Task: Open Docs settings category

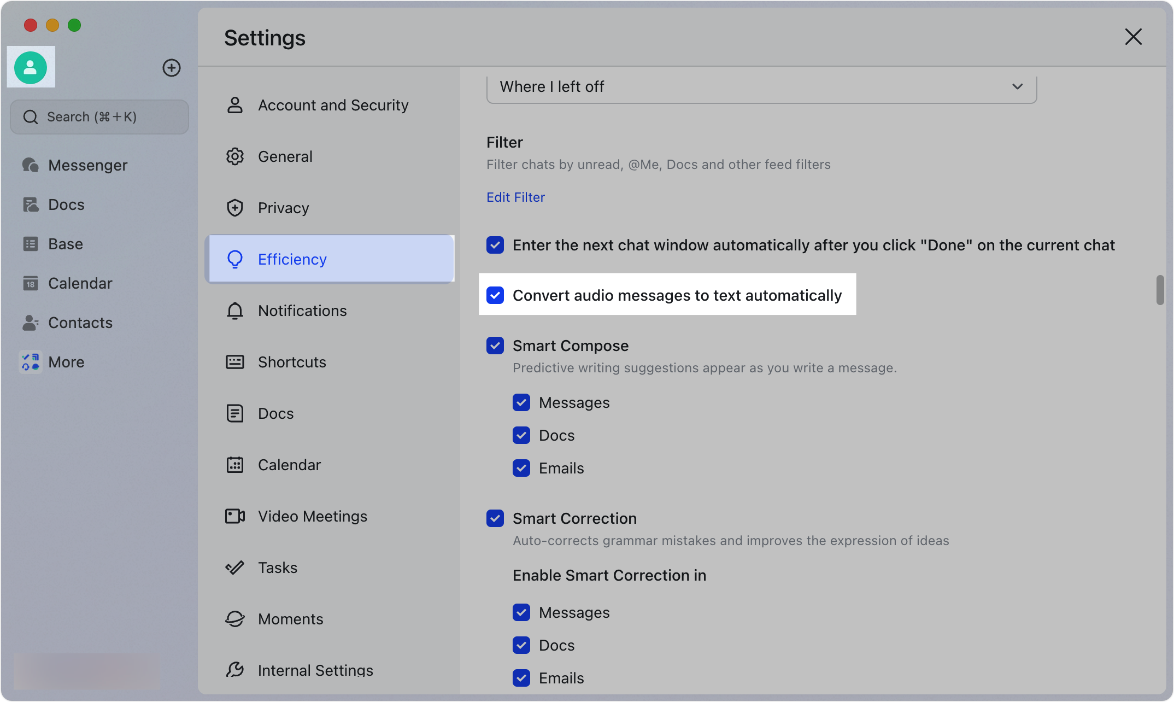Action: click(330, 413)
